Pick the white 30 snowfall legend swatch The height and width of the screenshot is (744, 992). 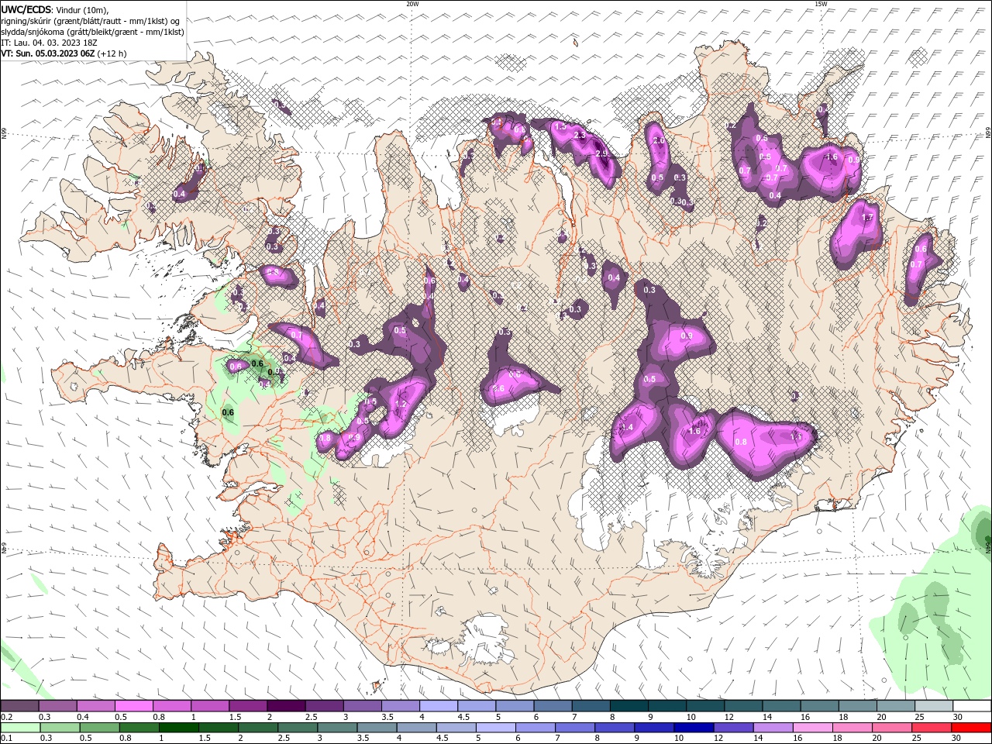[972, 706]
